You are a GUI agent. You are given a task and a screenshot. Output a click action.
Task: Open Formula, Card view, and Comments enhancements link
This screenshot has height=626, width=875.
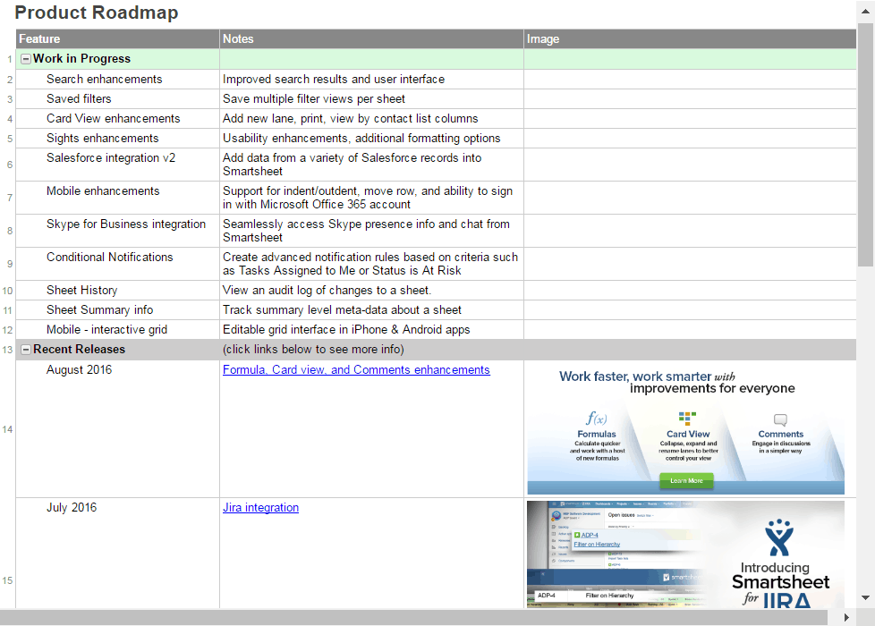point(356,370)
